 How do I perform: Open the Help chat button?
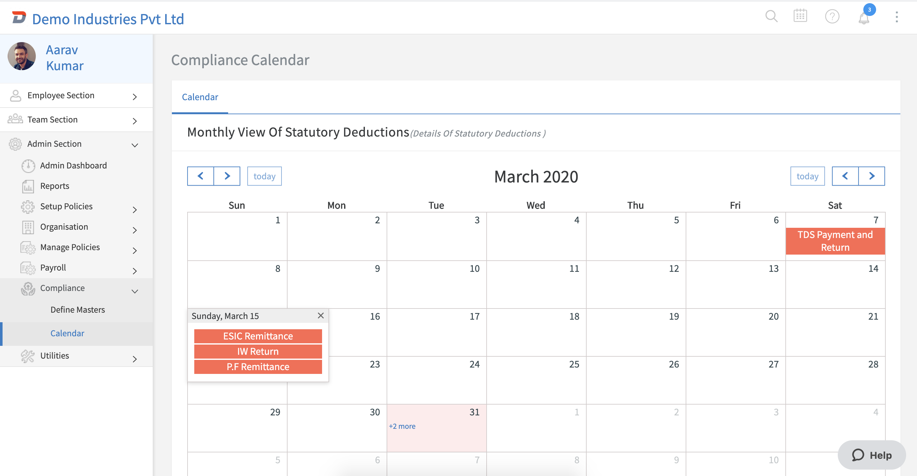click(x=871, y=455)
